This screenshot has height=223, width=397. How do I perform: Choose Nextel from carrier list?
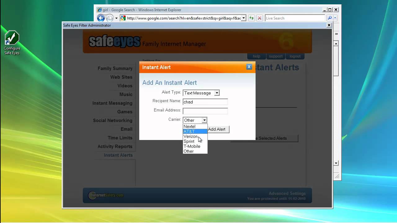click(x=195, y=126)
